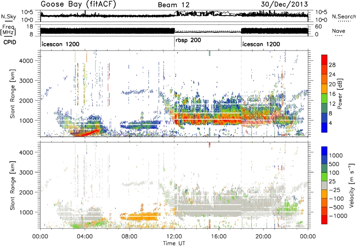Click the 04:00 time axis tick label
Image resolution: width=356 pixels, height=246 pixels.
point(85,237)
